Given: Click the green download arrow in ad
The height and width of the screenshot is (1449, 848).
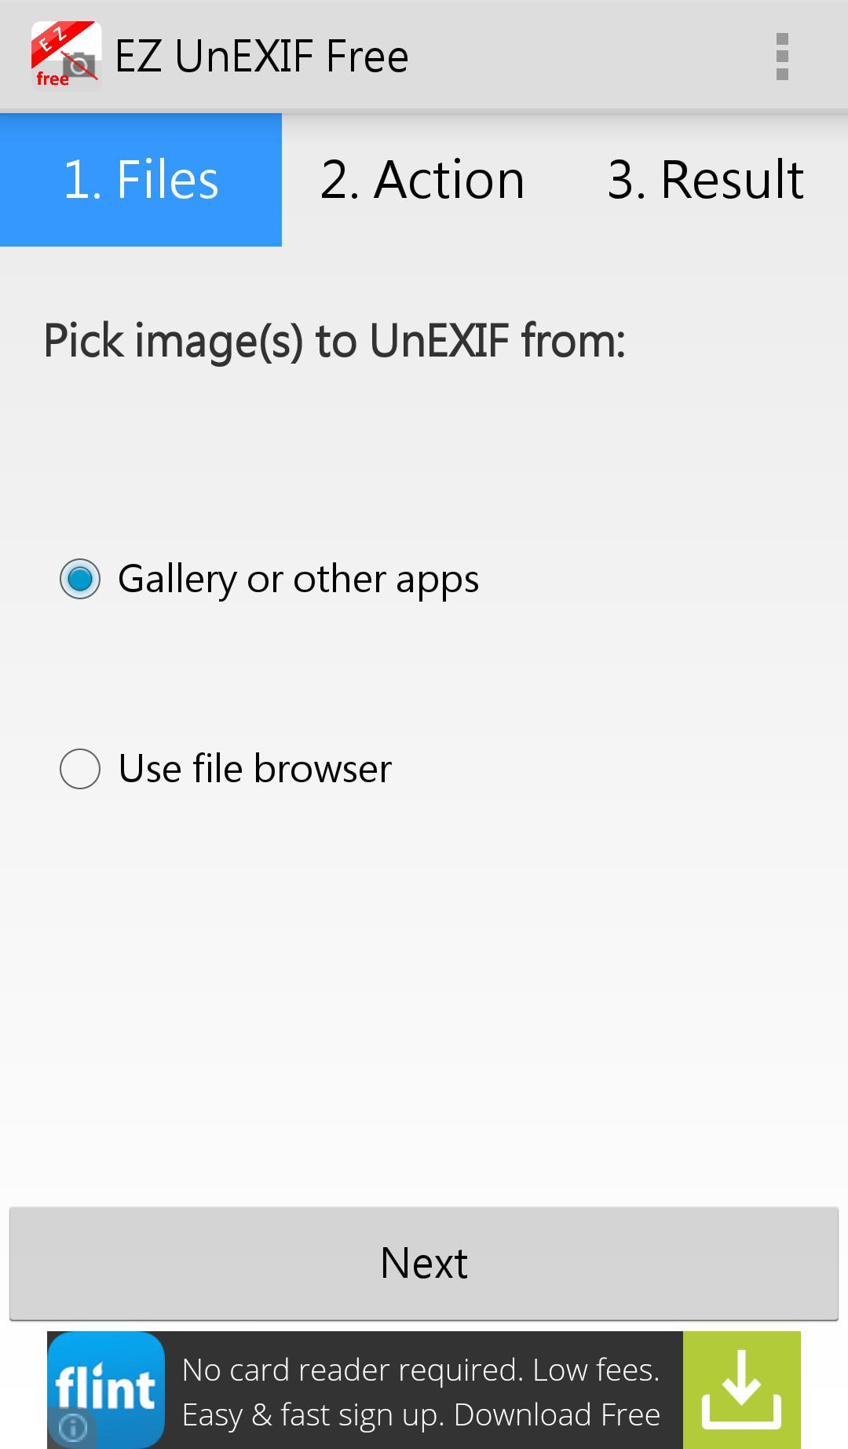Looking at the screenshot, I should click(x=741, y=1389).
